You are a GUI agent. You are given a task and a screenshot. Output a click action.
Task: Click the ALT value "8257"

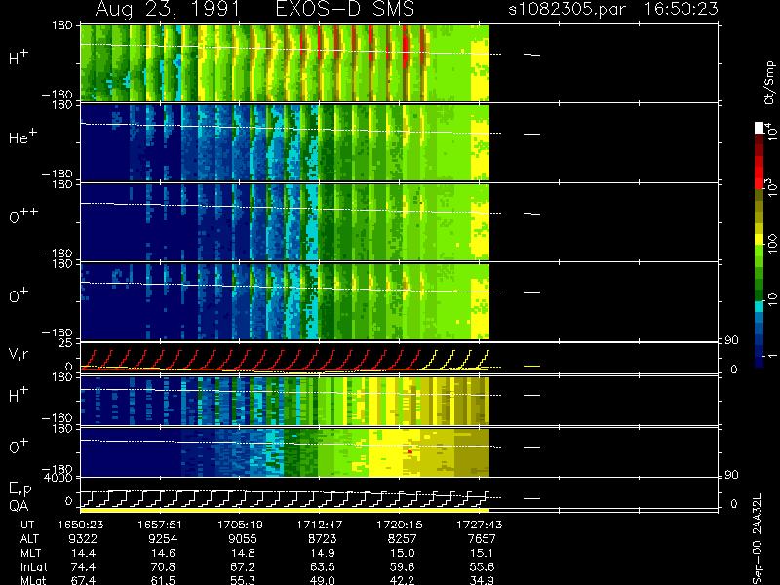click(402, 539)
